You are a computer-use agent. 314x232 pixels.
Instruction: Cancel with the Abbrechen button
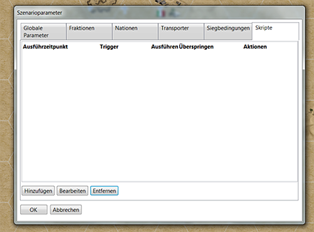tap(66, 209)
